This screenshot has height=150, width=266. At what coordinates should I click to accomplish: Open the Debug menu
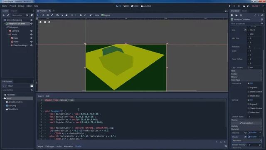21,6
